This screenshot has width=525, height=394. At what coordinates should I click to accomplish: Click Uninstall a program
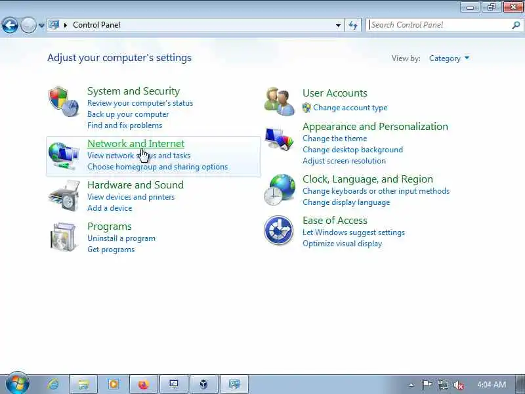click(x=121, y=238)
